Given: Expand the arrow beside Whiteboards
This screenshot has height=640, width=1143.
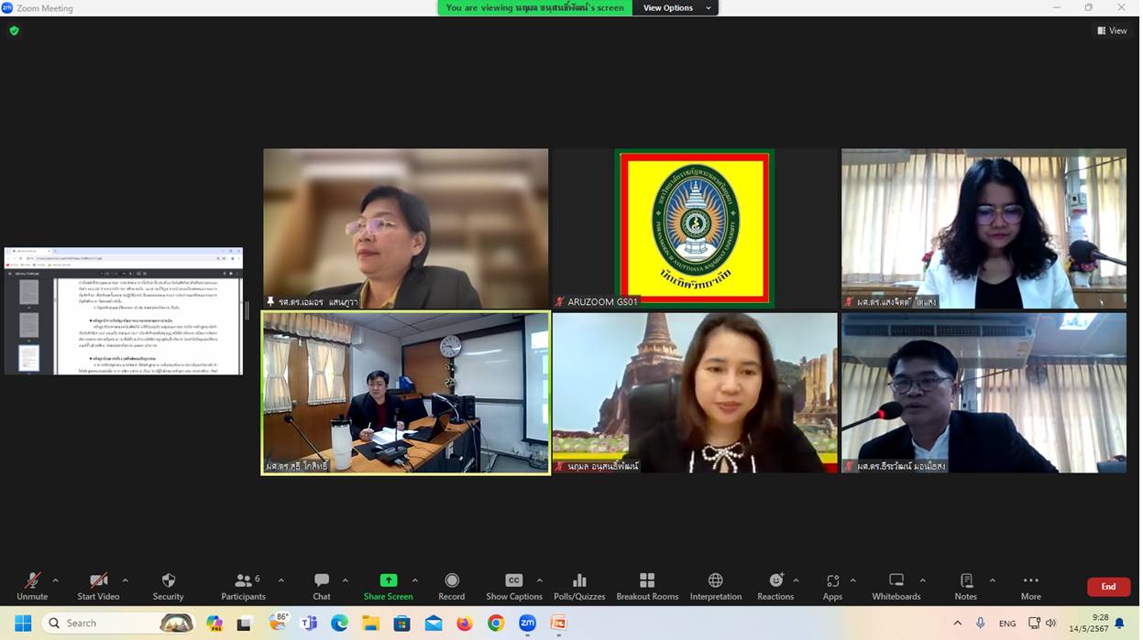Looking at the screenshot, I should (x=922, y=580).
